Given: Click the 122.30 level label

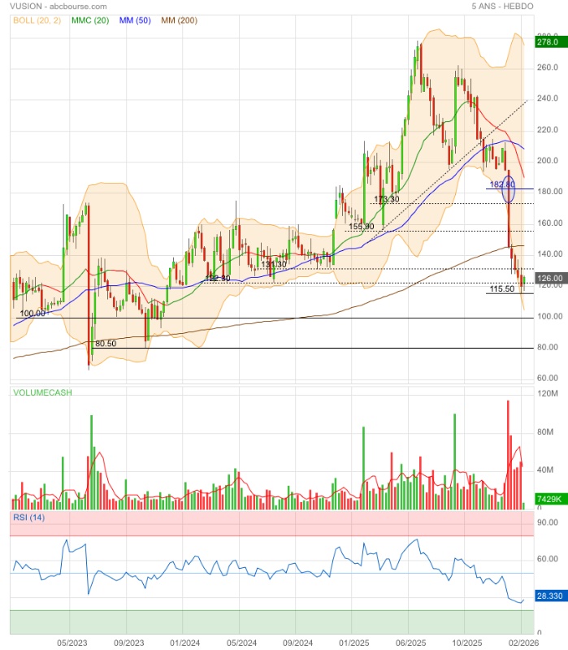Looking at the screenshot, I should point(217,279).
